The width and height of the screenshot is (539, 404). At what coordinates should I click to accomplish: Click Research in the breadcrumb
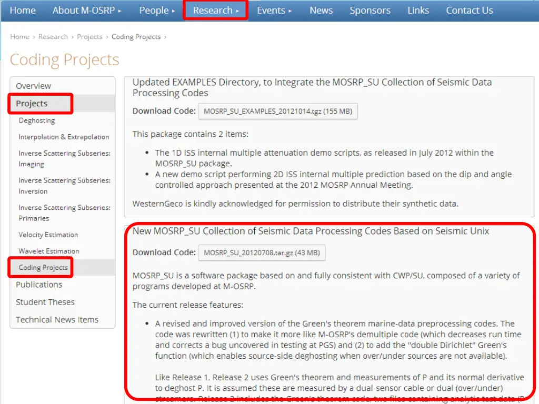53,37
